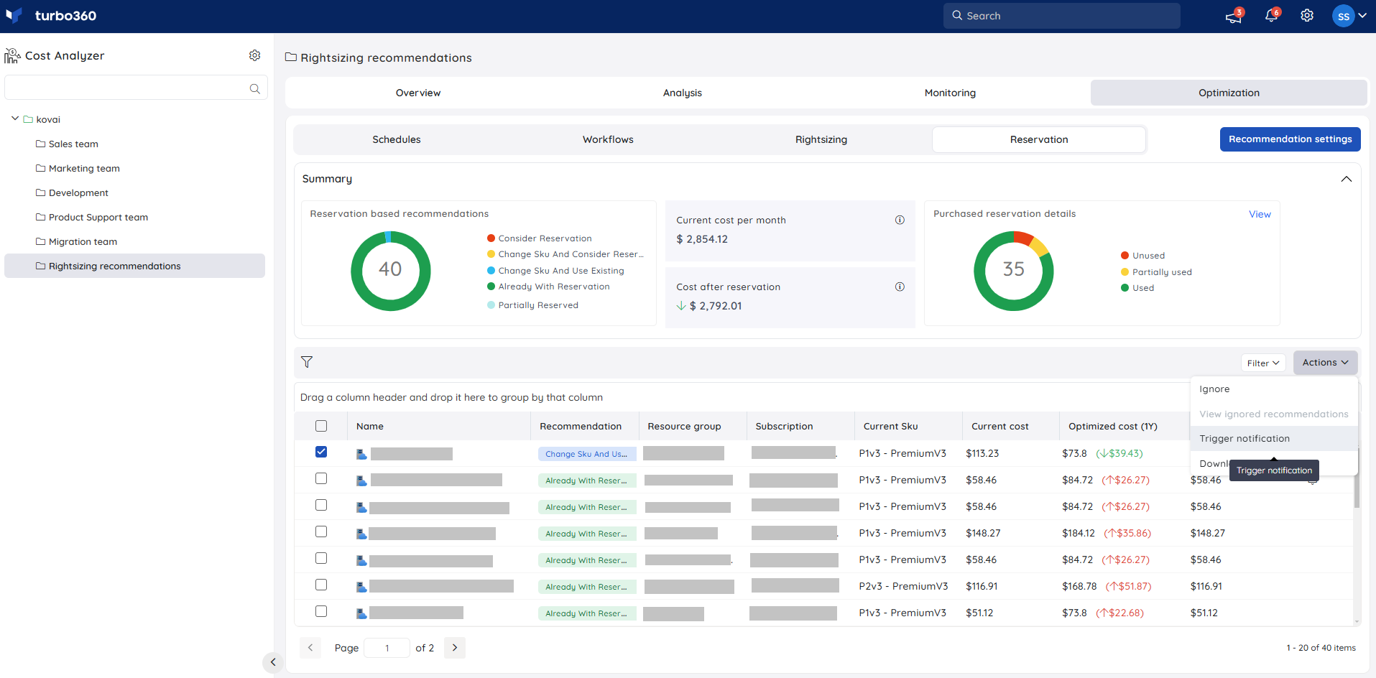This screenshot has height=678, width=1376.
Task: Sort by the Optimized cost (1Y) column header
Action: point(1112,426)
